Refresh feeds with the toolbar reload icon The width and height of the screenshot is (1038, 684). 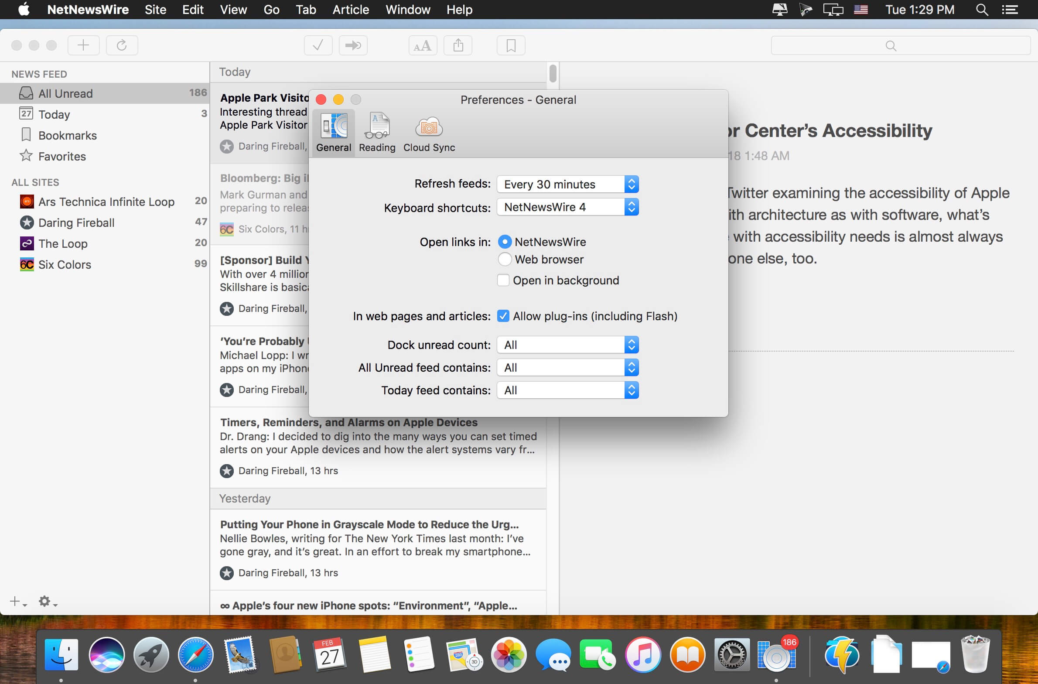click(x=122, y=45)
